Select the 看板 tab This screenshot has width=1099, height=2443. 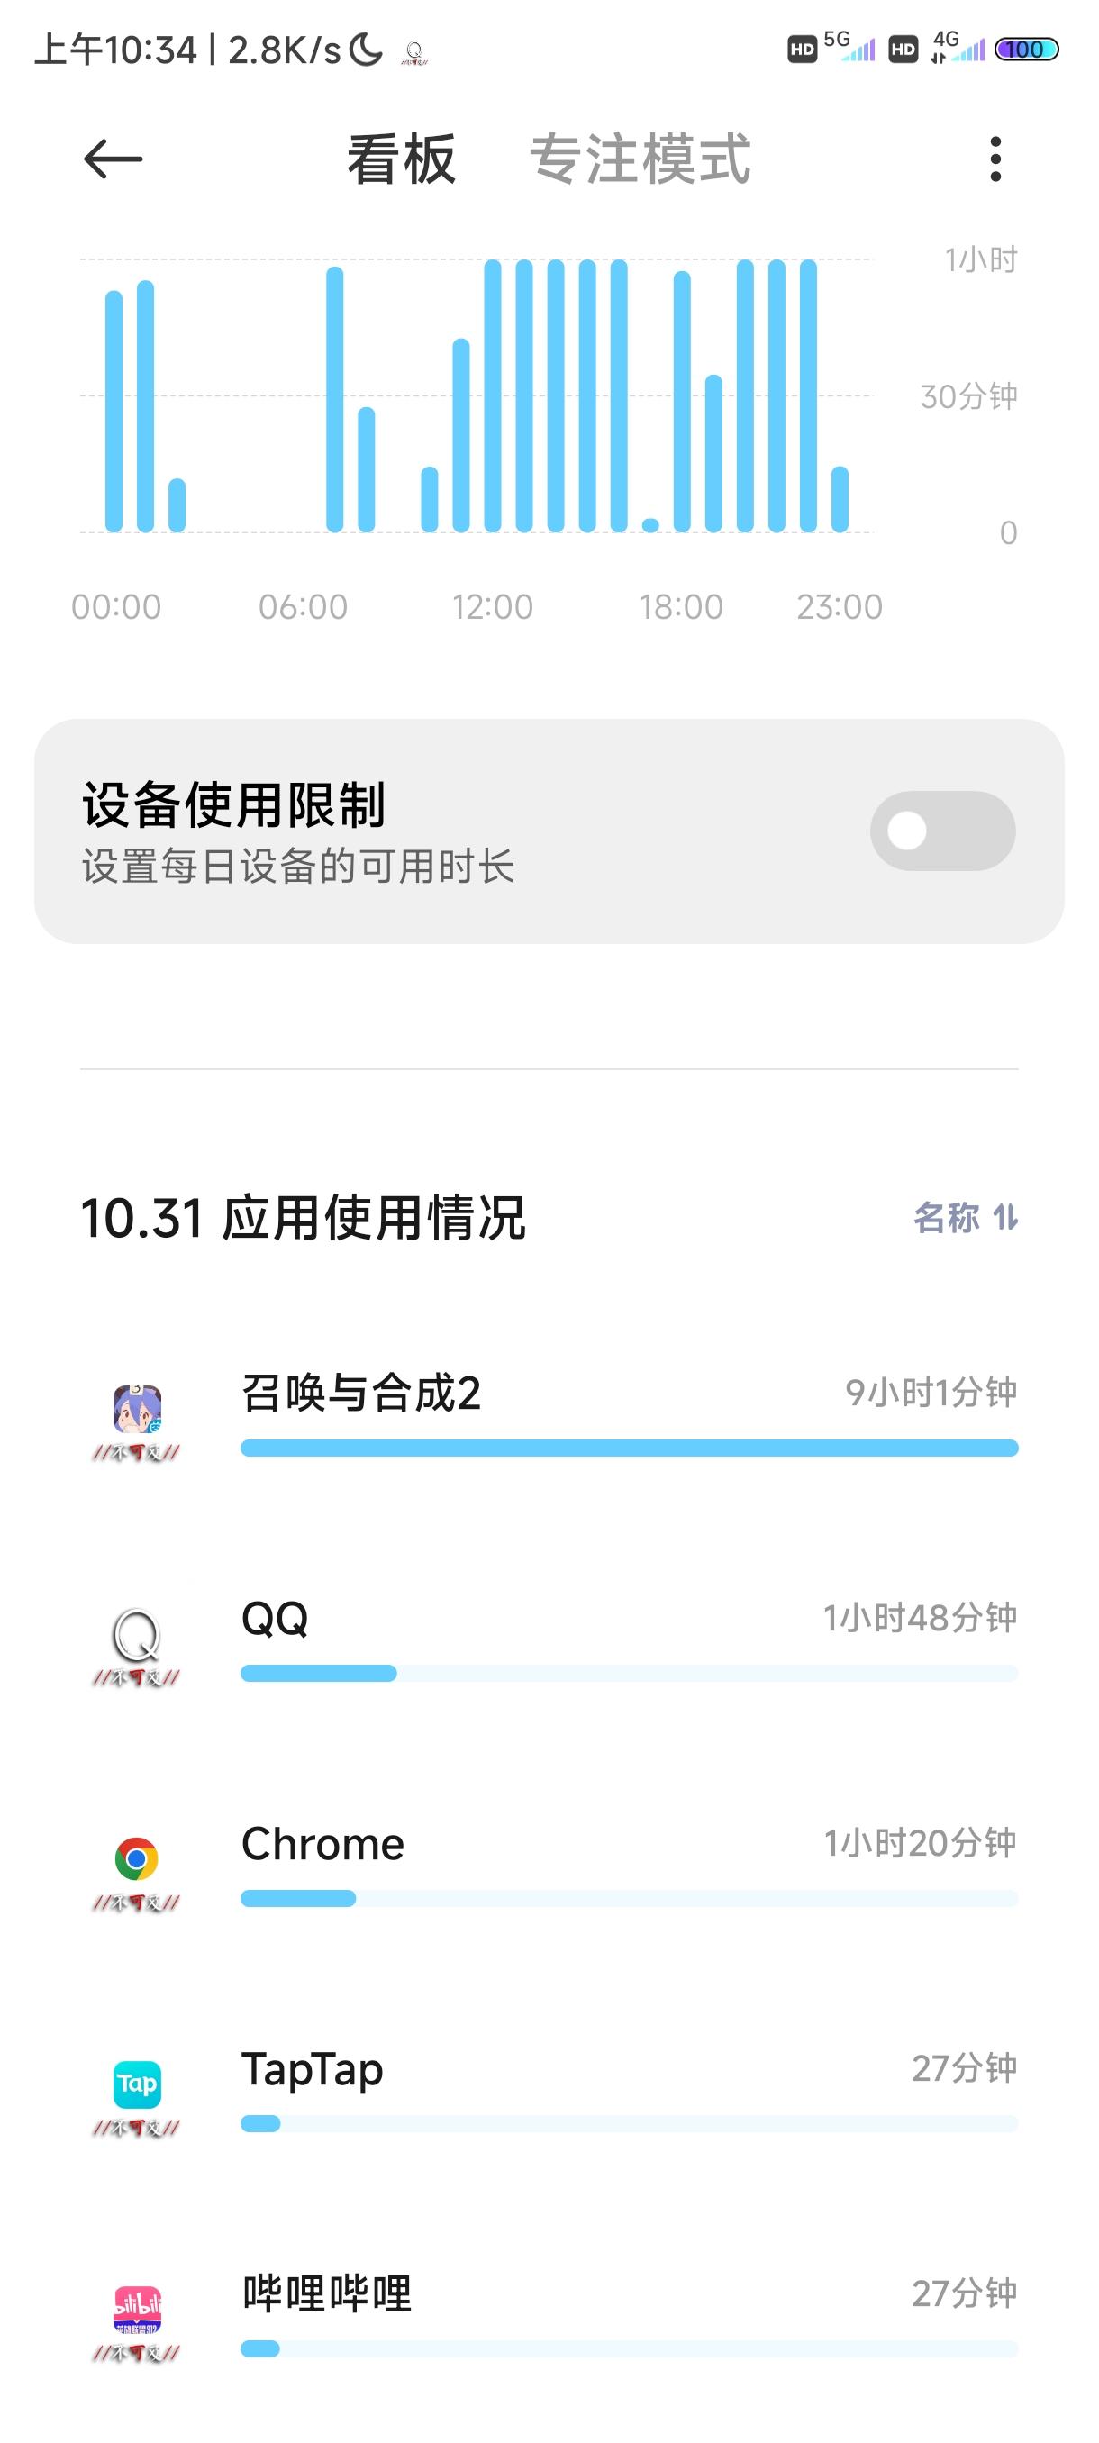click(401, 159)
